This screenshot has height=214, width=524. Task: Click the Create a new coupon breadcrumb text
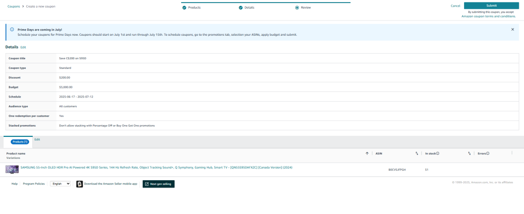pyautogui.click(x=41, y=6)
